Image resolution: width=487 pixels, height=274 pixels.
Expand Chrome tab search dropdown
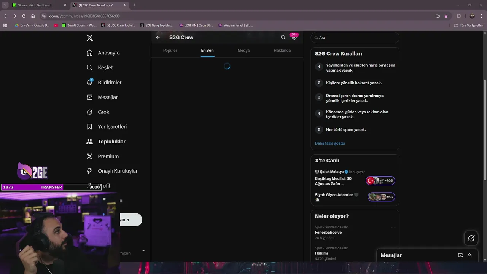(5, 5)
